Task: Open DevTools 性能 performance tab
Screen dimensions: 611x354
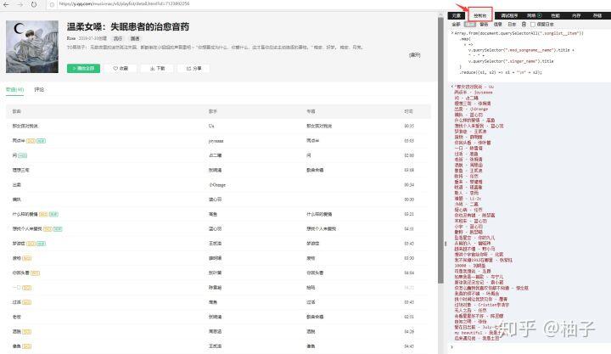Action: [x=555, y=15]
